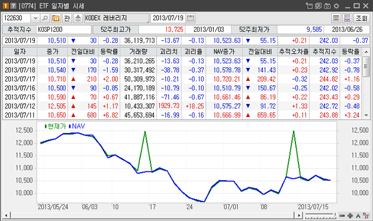373x221 pixels.
Task: Click the 관 watchlist button
Action: tap(67, 18)
